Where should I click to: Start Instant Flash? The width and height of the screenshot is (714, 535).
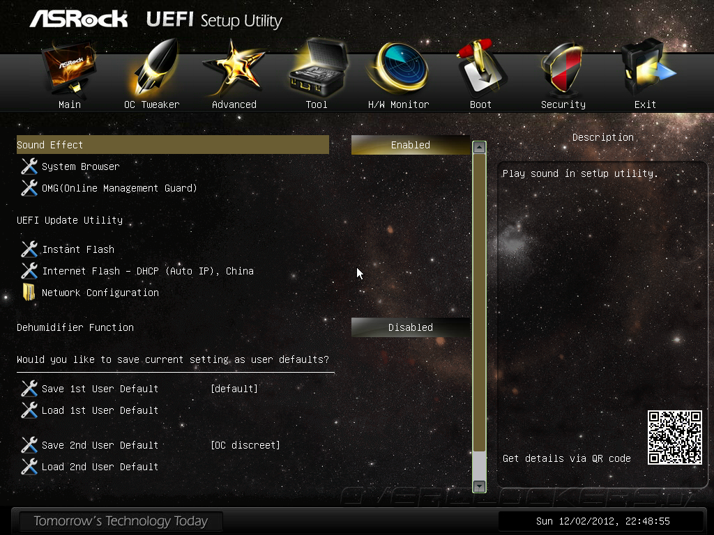(x=78, y=249)
